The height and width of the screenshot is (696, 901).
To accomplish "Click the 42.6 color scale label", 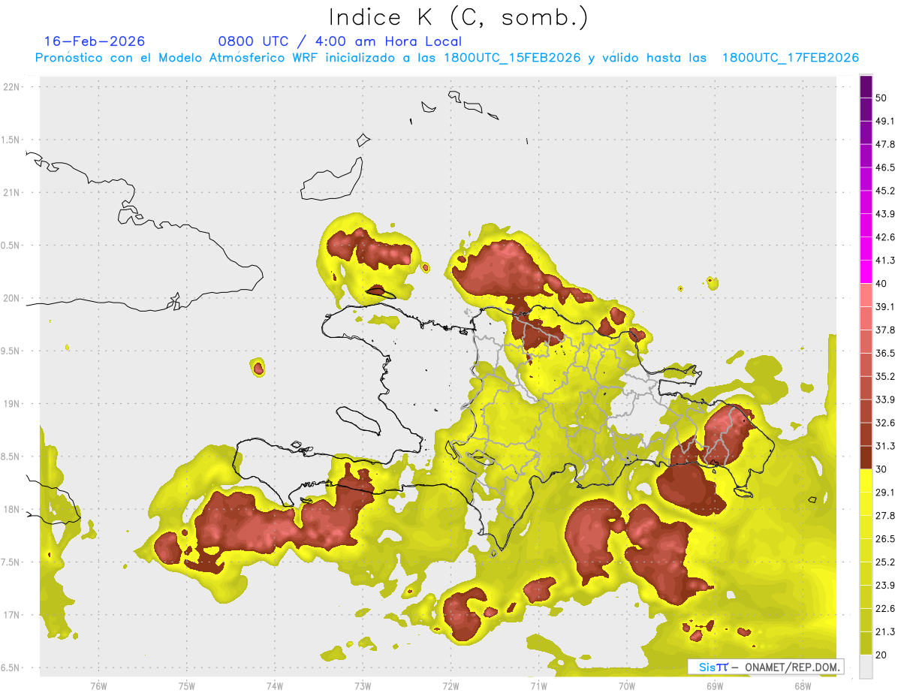I will click(885, 237).
